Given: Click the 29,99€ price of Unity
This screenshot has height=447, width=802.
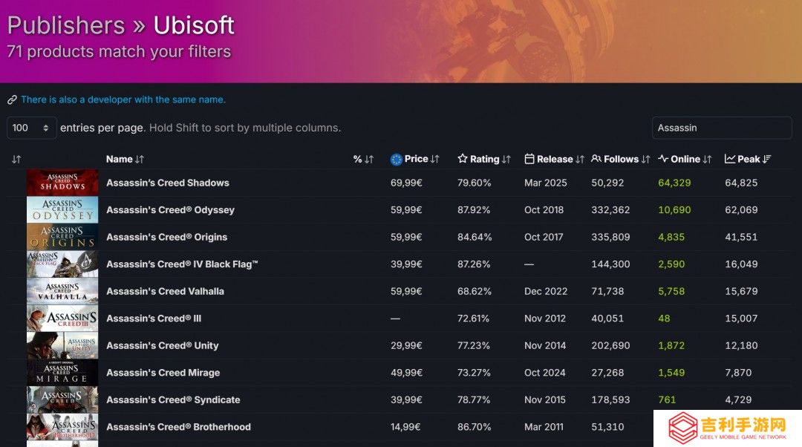Looking at the screenshot, I should coord(407,345).
